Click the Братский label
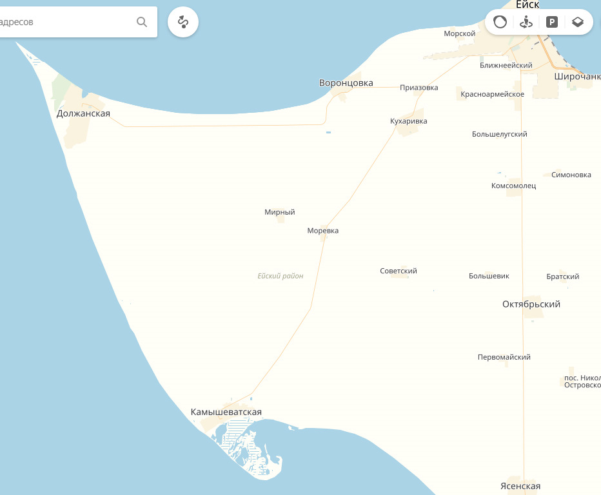 pos(563,277)
